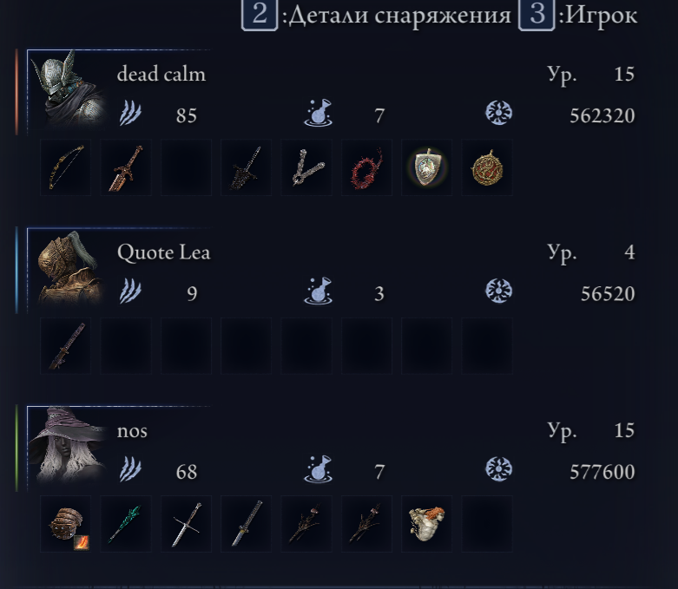The width and height of the screenshot is (678, 589).
Task: Select nos's witch hat portrait
Action: click(x=67, y=445)
